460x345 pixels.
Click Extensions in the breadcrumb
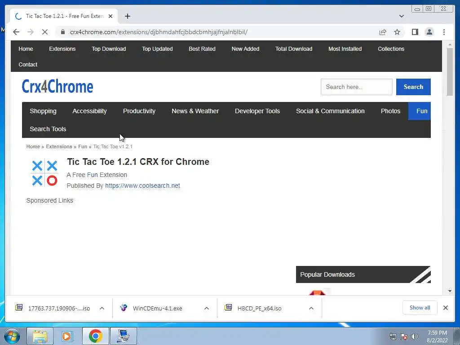tap(59, 146)
